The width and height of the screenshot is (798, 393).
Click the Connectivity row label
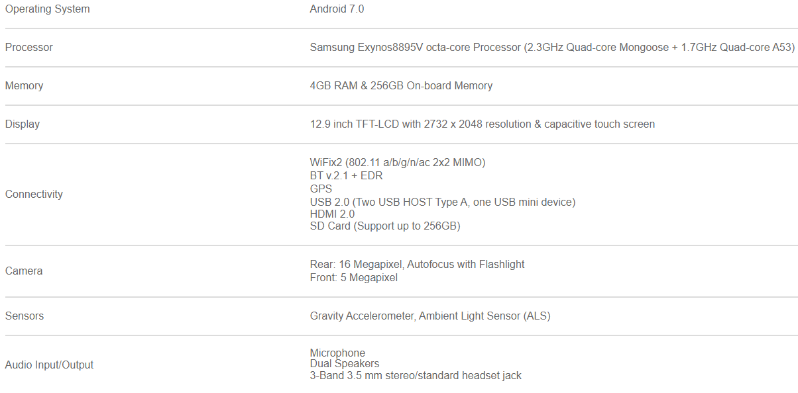point(34,195)
